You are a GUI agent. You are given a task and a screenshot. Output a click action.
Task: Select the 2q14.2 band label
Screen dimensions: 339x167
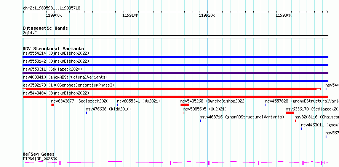pyautogui.click(x=30, y=33)
